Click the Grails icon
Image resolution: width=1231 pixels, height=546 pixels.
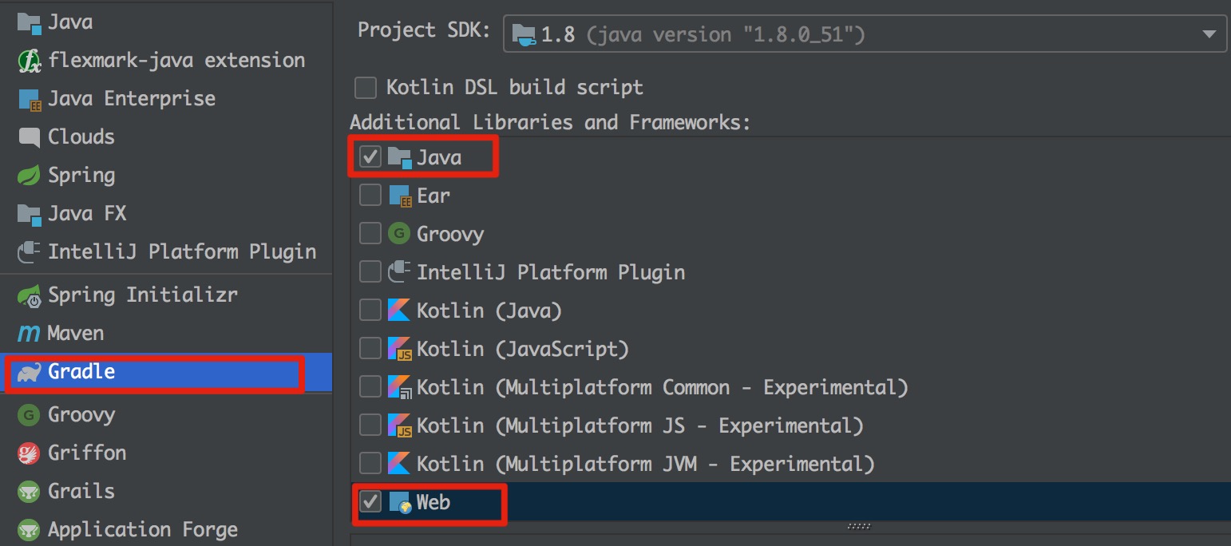(29, 492)
